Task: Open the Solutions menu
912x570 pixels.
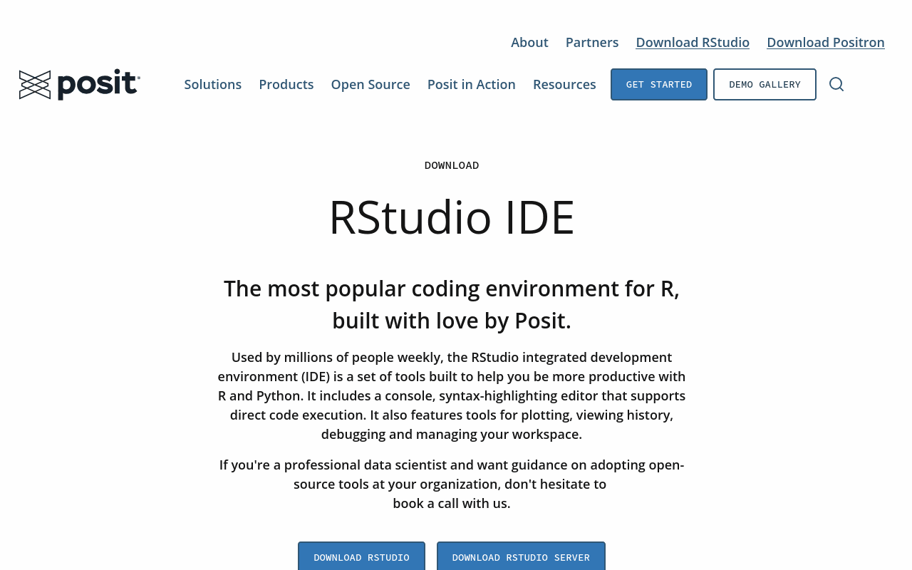Action: tap(213, 84)
